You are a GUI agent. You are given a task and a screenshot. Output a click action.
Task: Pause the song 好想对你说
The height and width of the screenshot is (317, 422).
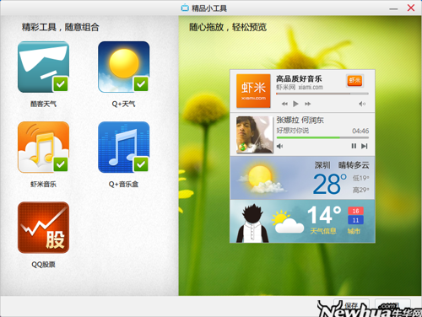[x=354, y=146]
